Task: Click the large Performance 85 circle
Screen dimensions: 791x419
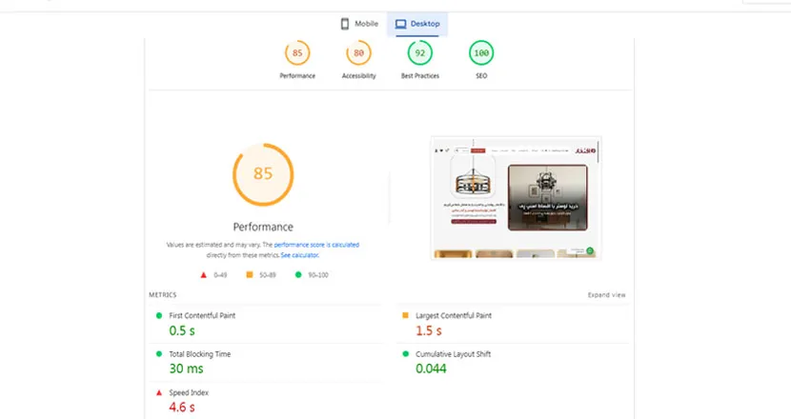Action: (263, 174)
